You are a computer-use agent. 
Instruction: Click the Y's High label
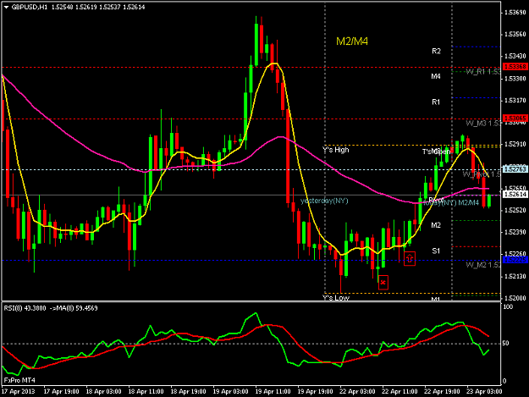(336, 150)
